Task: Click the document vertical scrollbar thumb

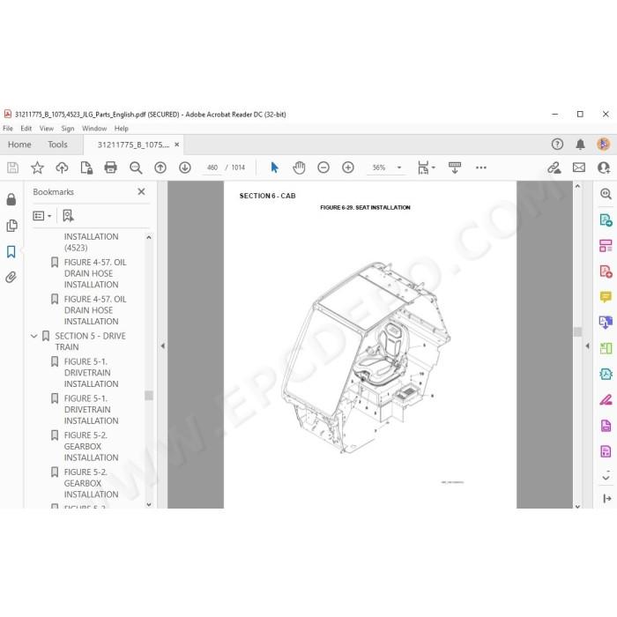Action: [577, 331]
